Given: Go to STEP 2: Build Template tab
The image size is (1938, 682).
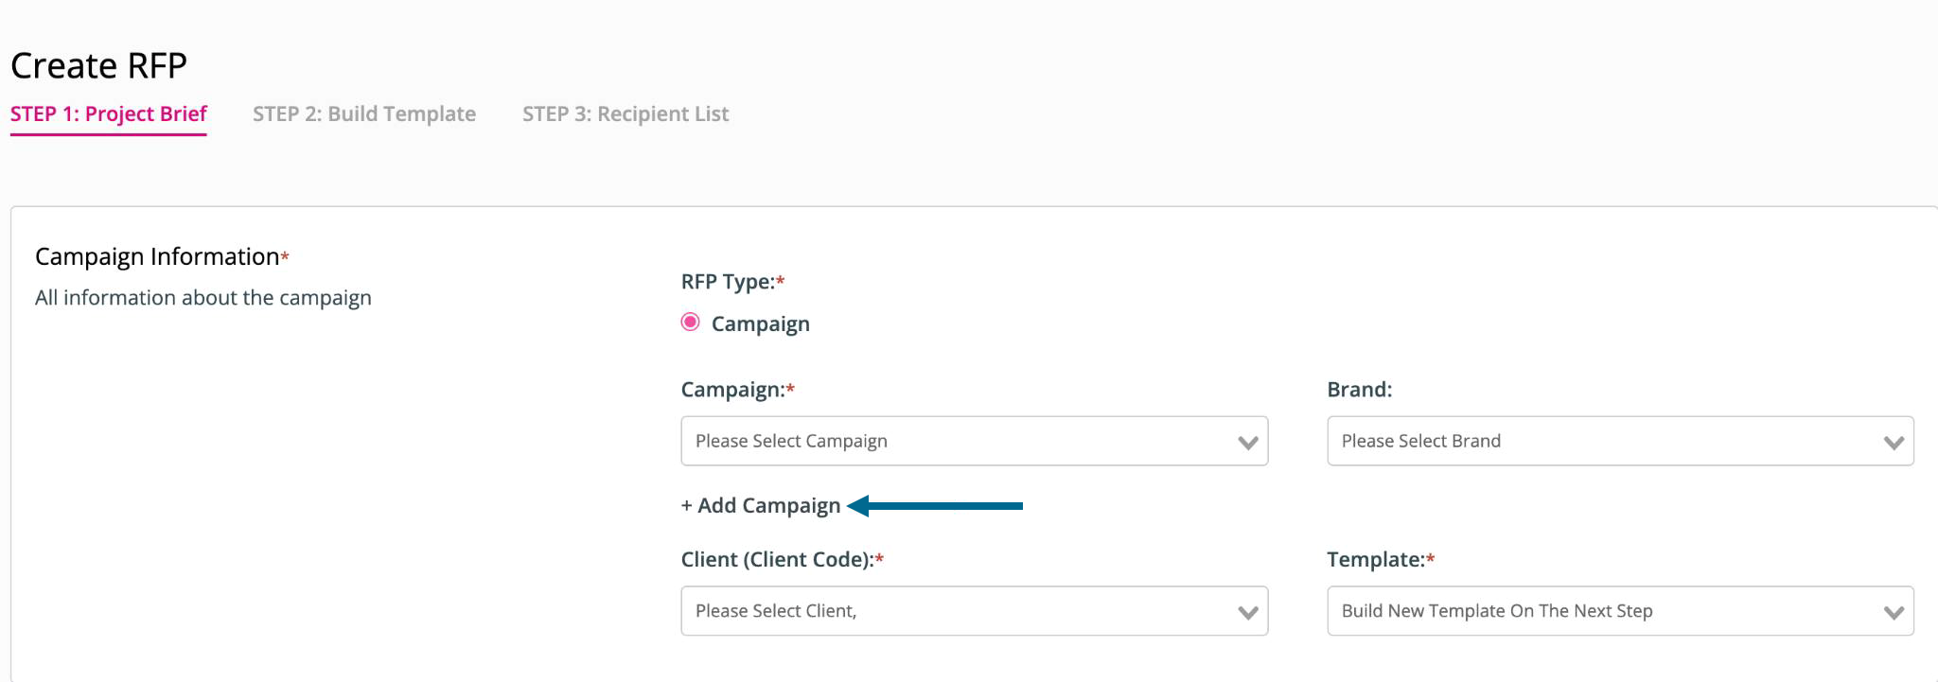Looking at the screenshot, I should click(364, 114).
